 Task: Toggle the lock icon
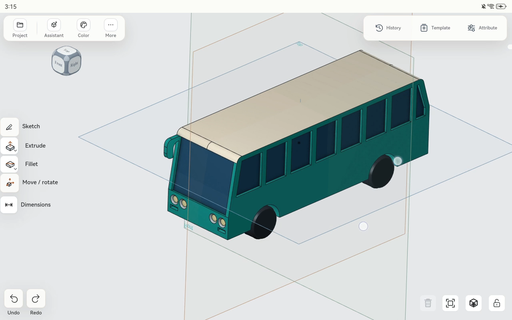coord(497,303)
